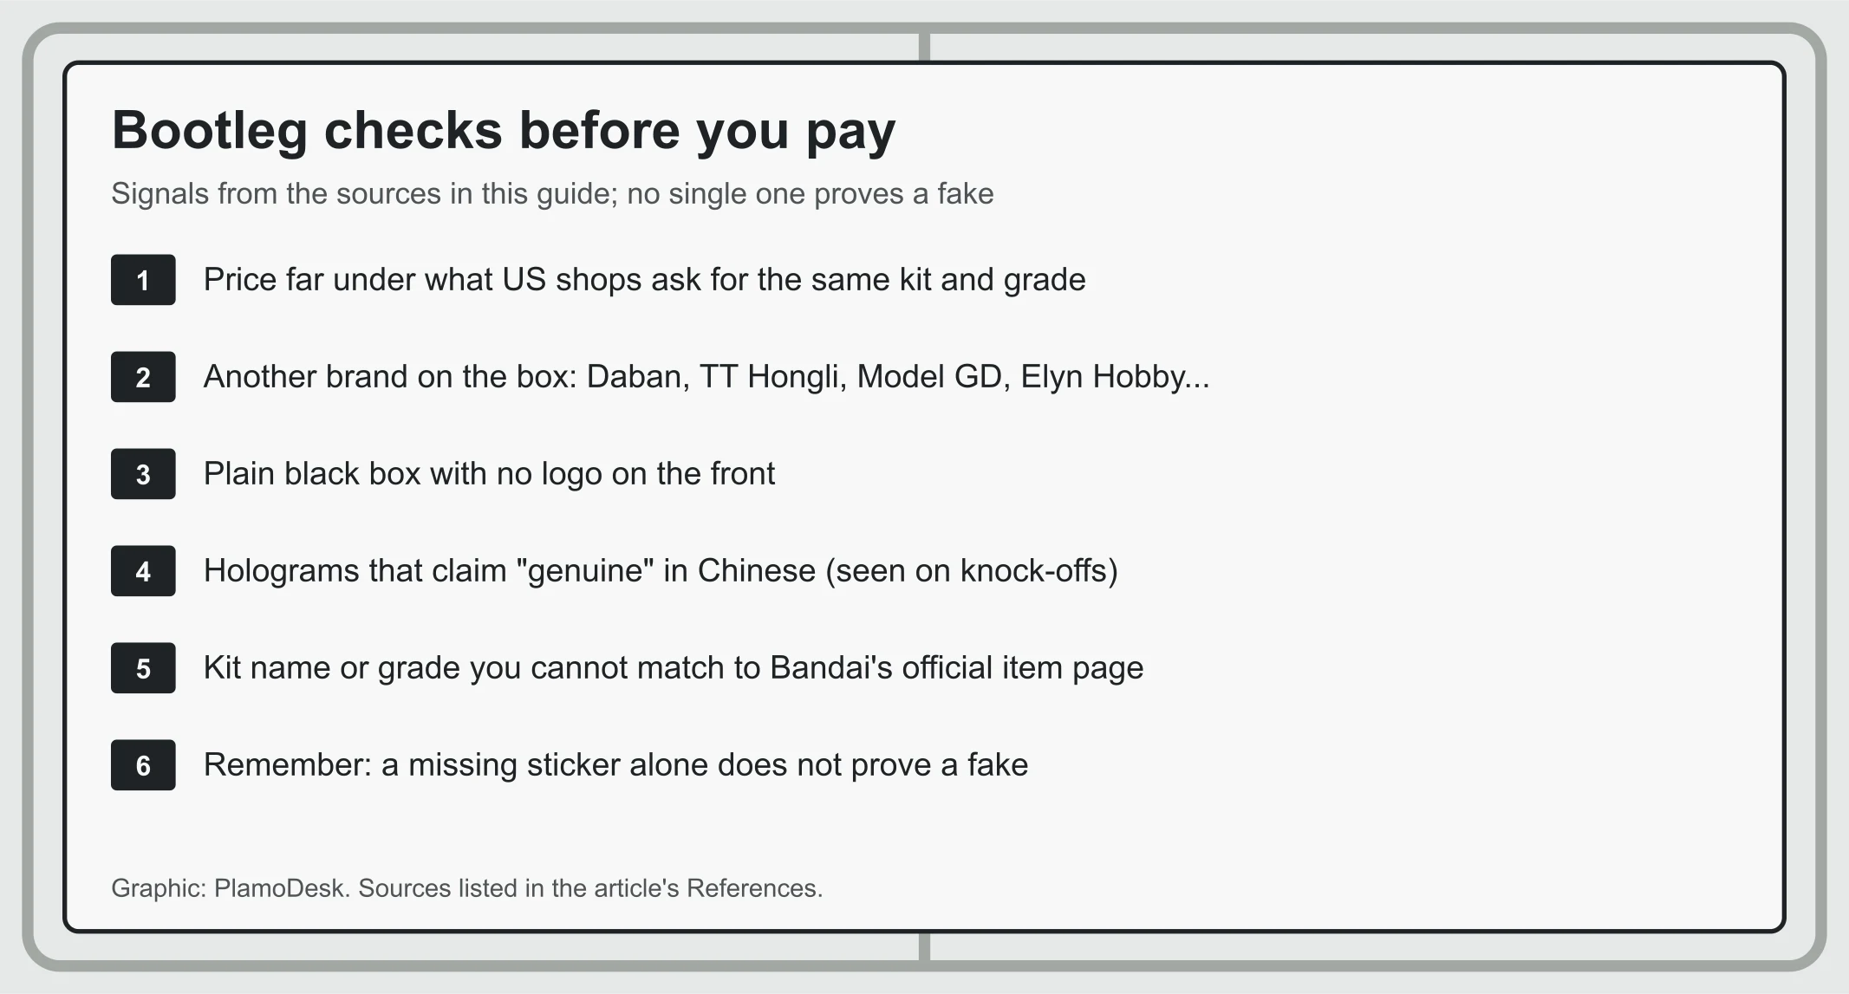Click the word 'References' in the footer

(752, 888)
